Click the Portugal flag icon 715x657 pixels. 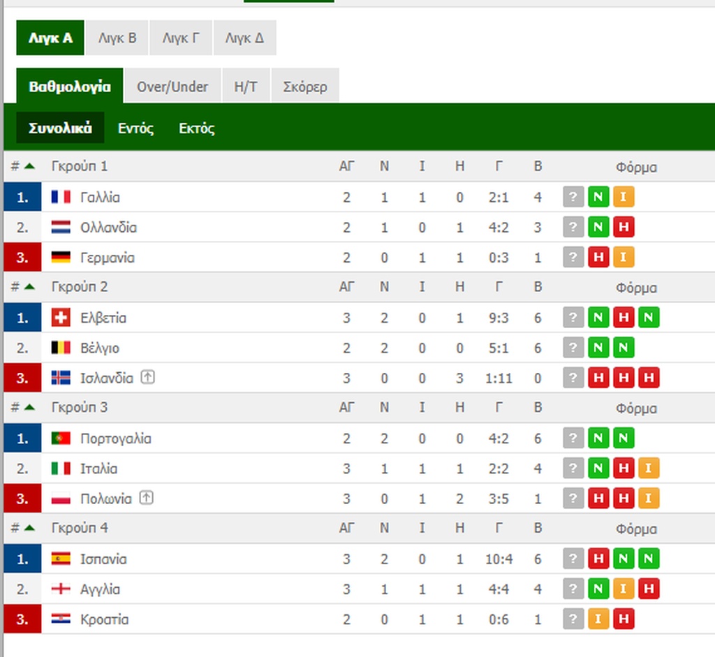61,438
